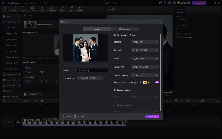Open the Transição tool

tap(62, 9)
